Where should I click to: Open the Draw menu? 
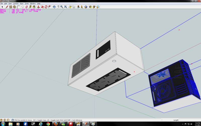[22, 4]
